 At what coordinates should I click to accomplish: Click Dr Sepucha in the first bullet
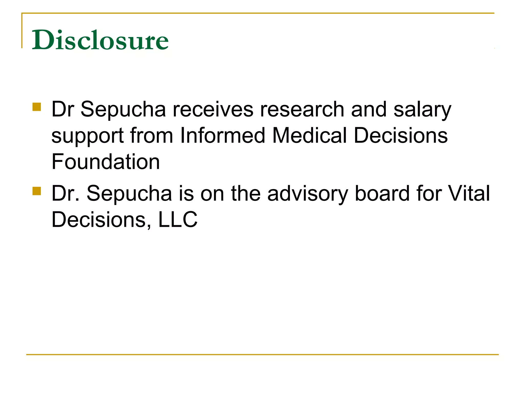(109, 110)
